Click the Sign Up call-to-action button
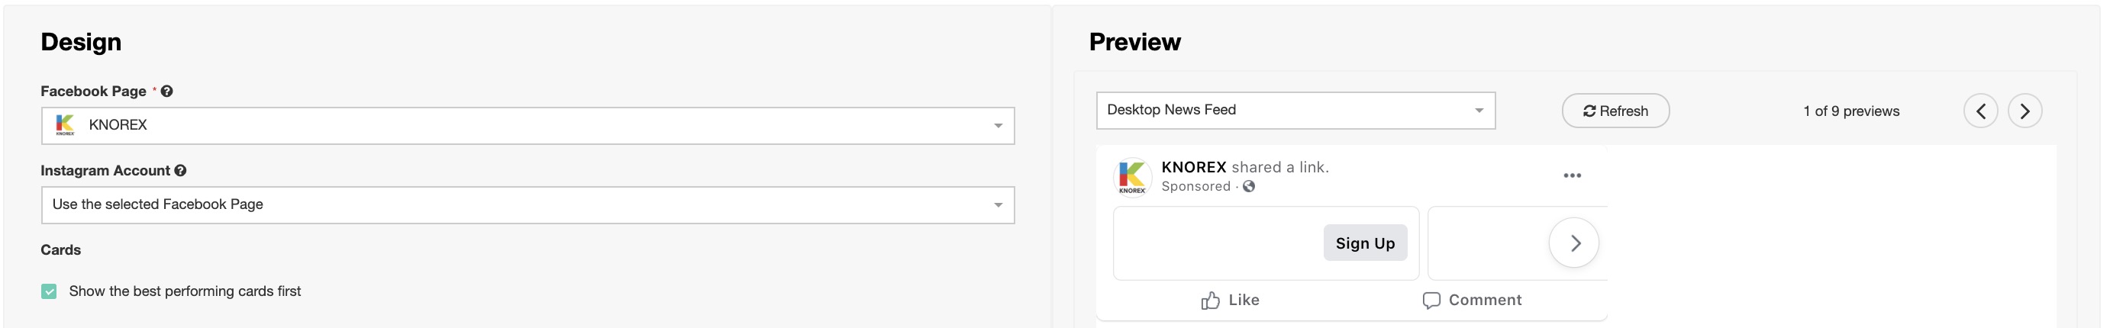Viewport: 2110px width, 328px height. pyautogui.click(x=1365, y=243)
